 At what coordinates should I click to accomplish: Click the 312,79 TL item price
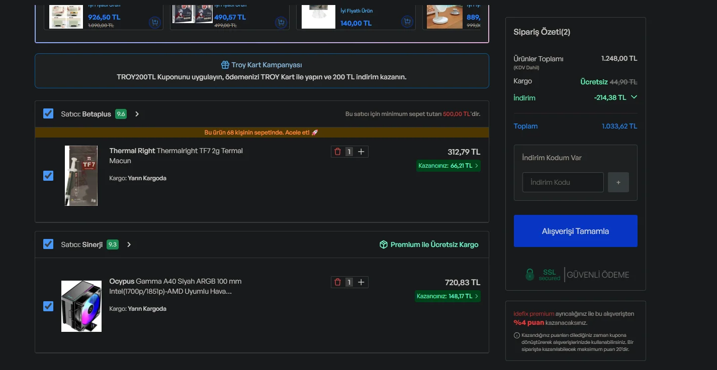pyautogui.click(x=464, y=152)
